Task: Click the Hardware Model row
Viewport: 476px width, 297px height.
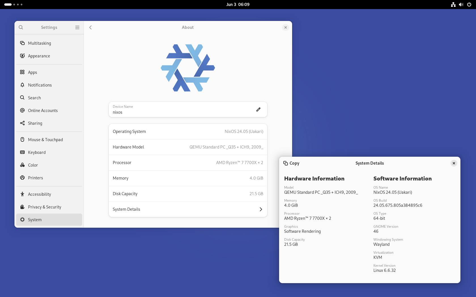Action: click(x=188, y=147)
